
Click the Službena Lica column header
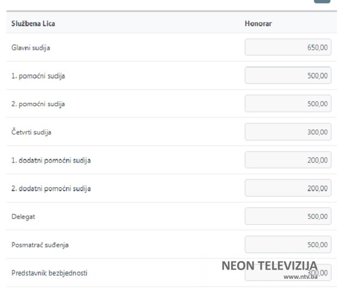coord(33,24)
